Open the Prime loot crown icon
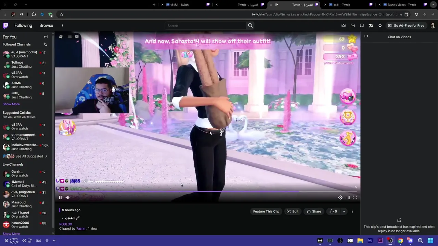The width and height of the screenshot is (438, 246). coord(344,26)
